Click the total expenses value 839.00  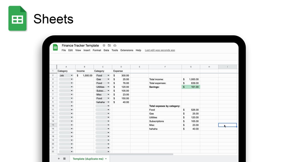click(x=191, y=83)
